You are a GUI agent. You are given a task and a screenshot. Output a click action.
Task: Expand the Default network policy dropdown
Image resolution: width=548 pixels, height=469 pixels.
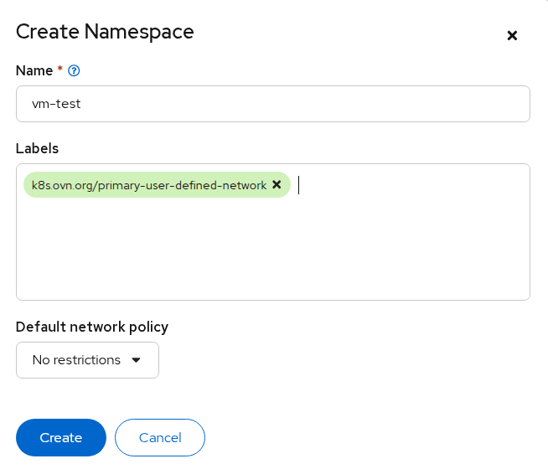[87, 360]
